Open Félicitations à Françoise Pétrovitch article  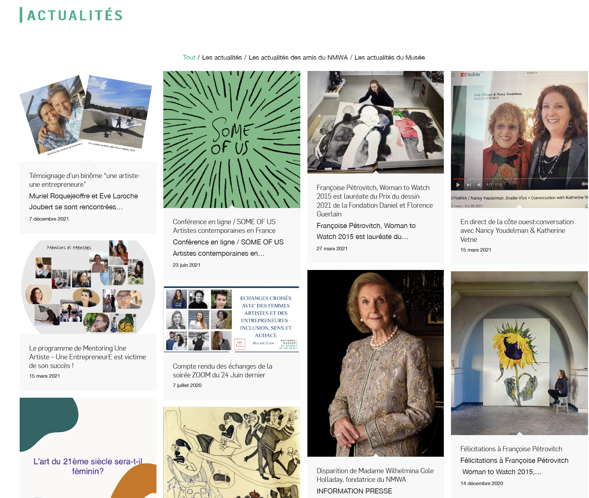coord(511,449)
